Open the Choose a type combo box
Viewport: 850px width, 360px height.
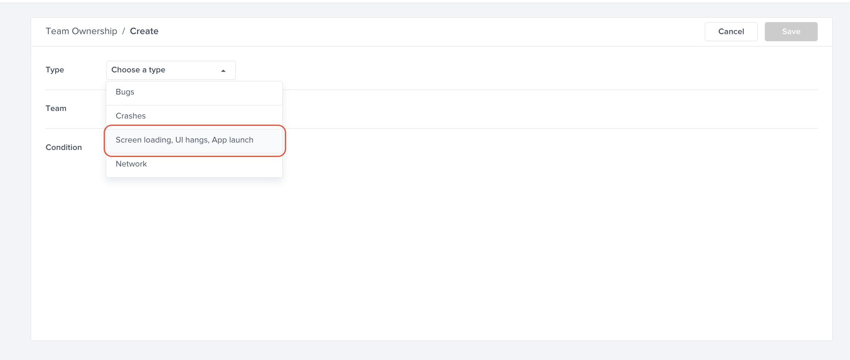click(171, 70)
